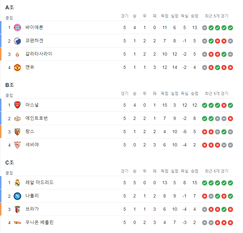Open the 바이에른 team link
Viewport: 243px width, 233px height.
(x=34, y=27)
